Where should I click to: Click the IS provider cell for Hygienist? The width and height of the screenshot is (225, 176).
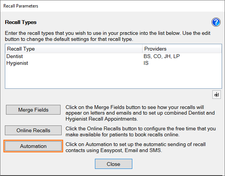pos(146,63)
